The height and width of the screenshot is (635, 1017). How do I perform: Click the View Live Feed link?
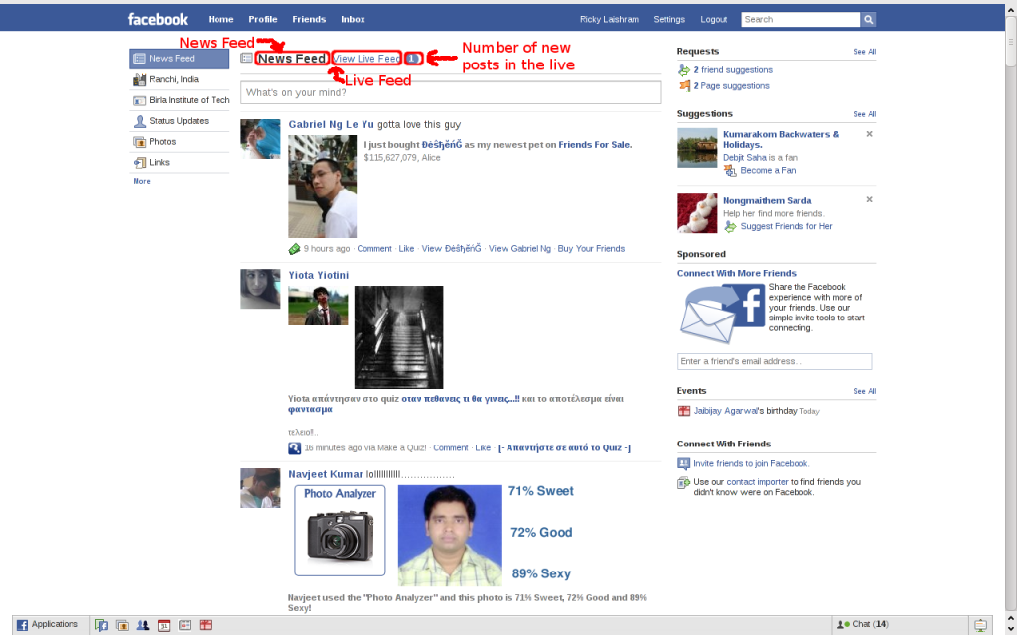[366, 59]
